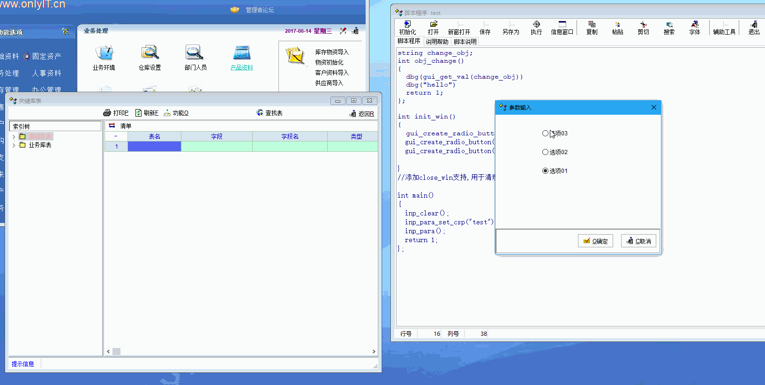Collapse the grid using minus header cell

point(116,136)
